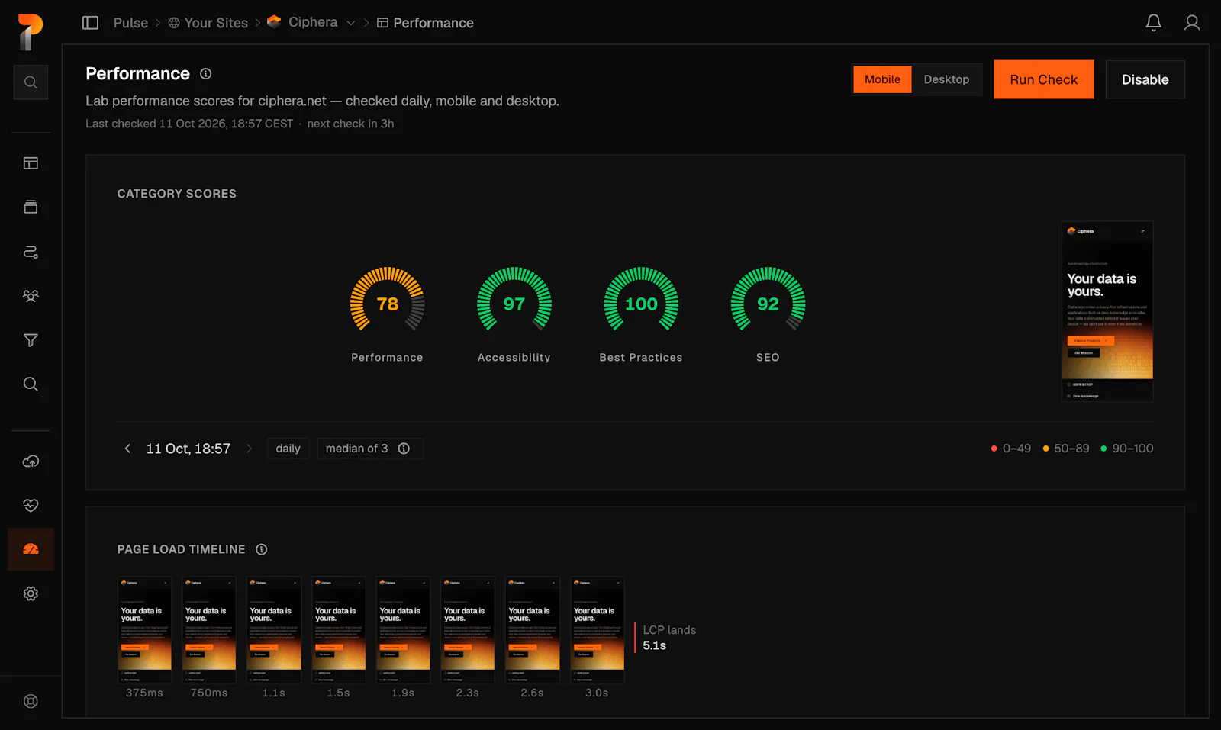Switch to the Desktop view toggle
Image resolution: width=1221 pixels, height=730 pixels.
click(x=946, y=79)
